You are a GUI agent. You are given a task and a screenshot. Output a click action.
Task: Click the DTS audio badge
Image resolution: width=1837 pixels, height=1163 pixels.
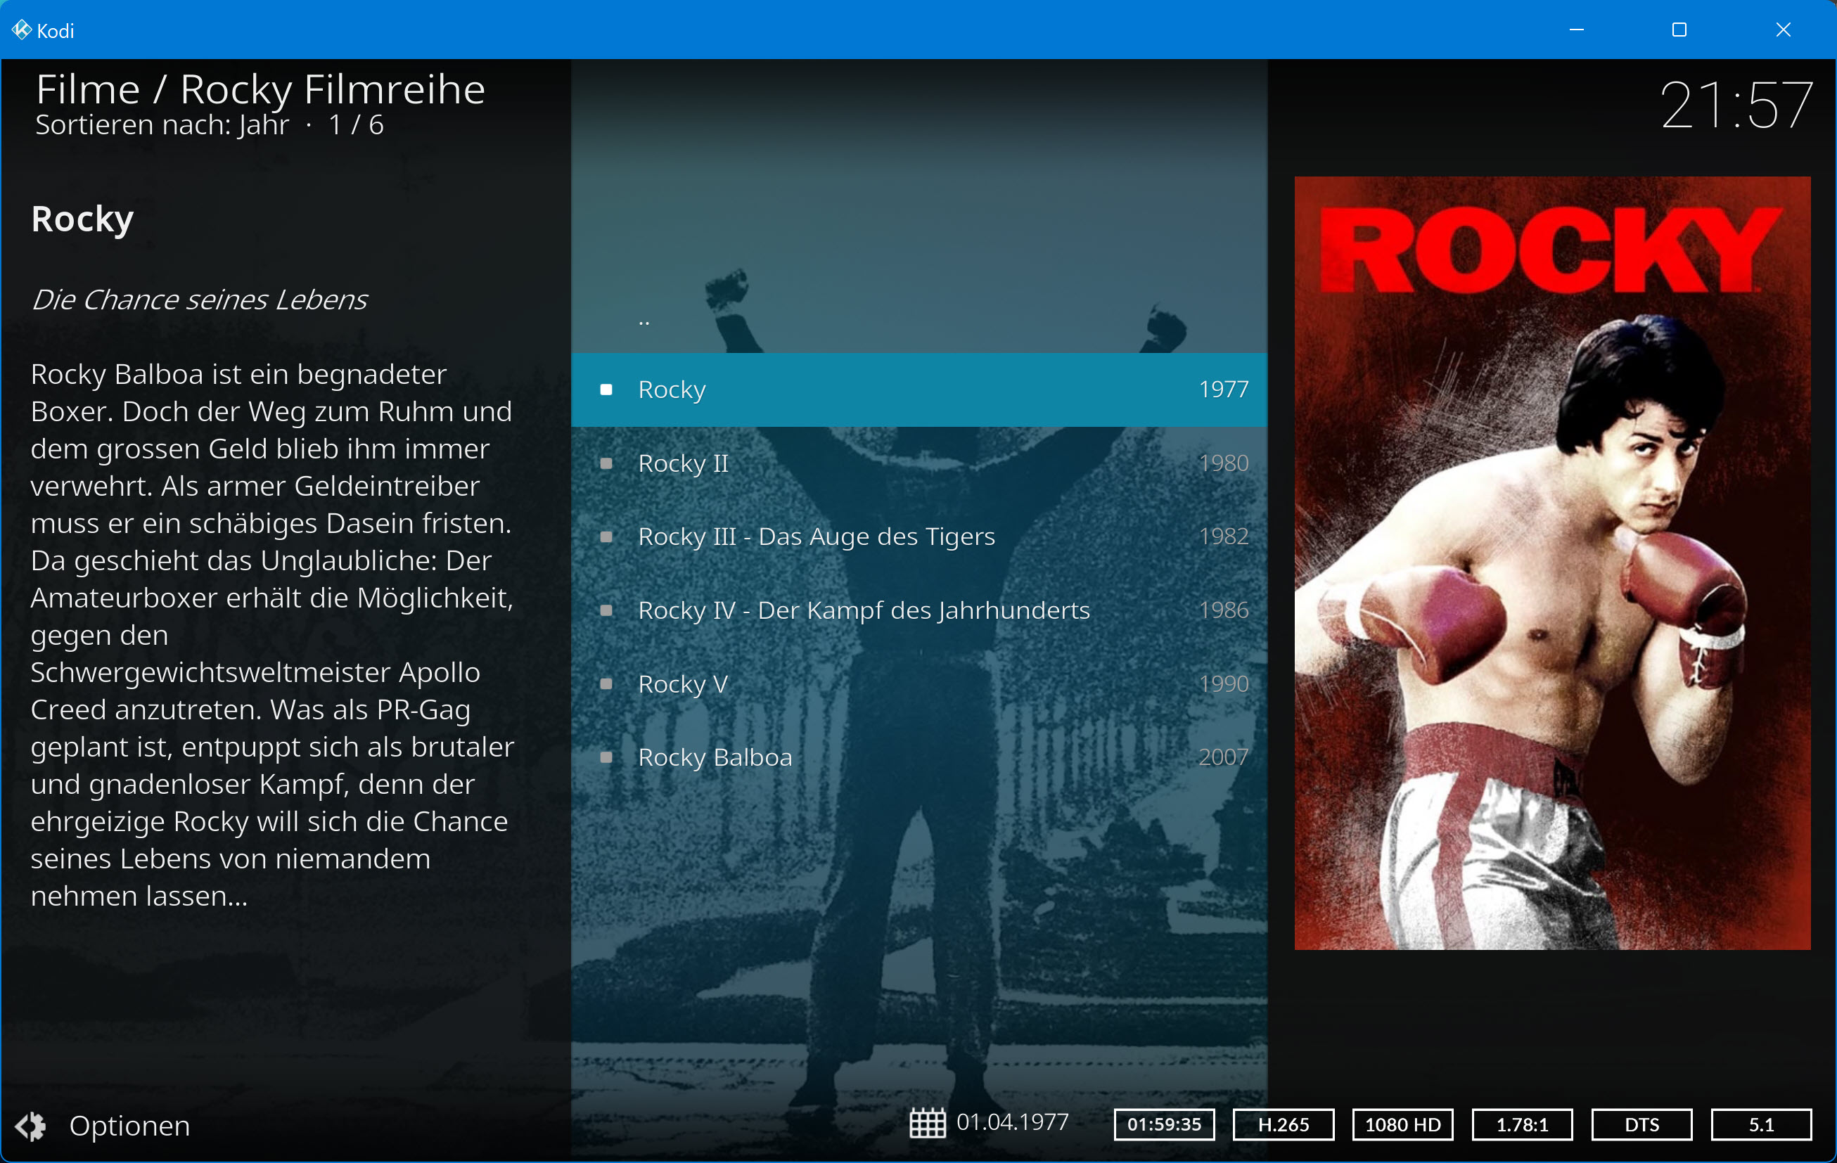pyautogui.click(x=1641, y=1124)
